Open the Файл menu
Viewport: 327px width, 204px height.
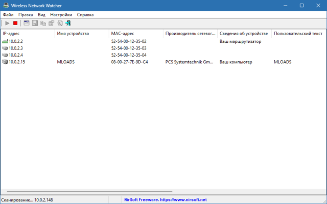click(x=8, y=15)
